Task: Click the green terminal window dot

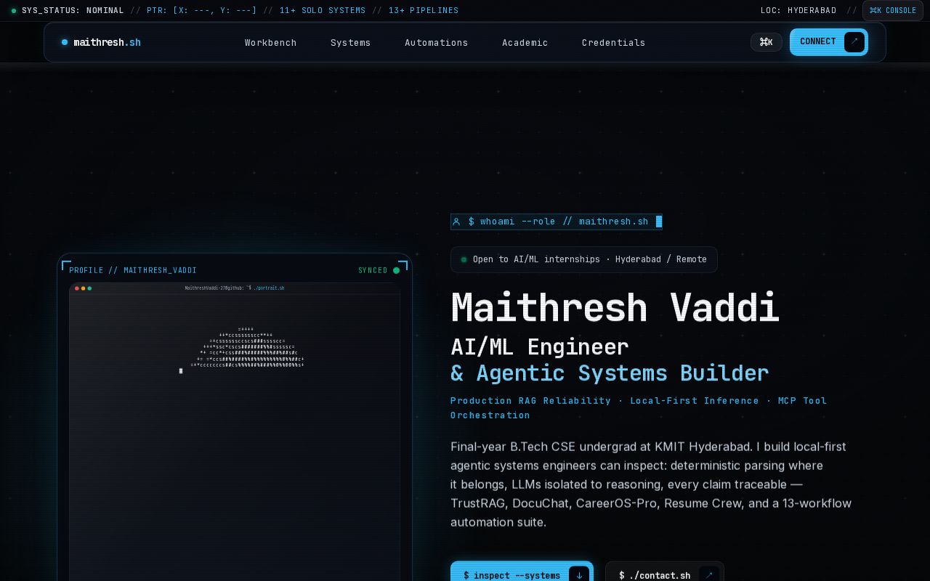Action: [x=89, y=288]
